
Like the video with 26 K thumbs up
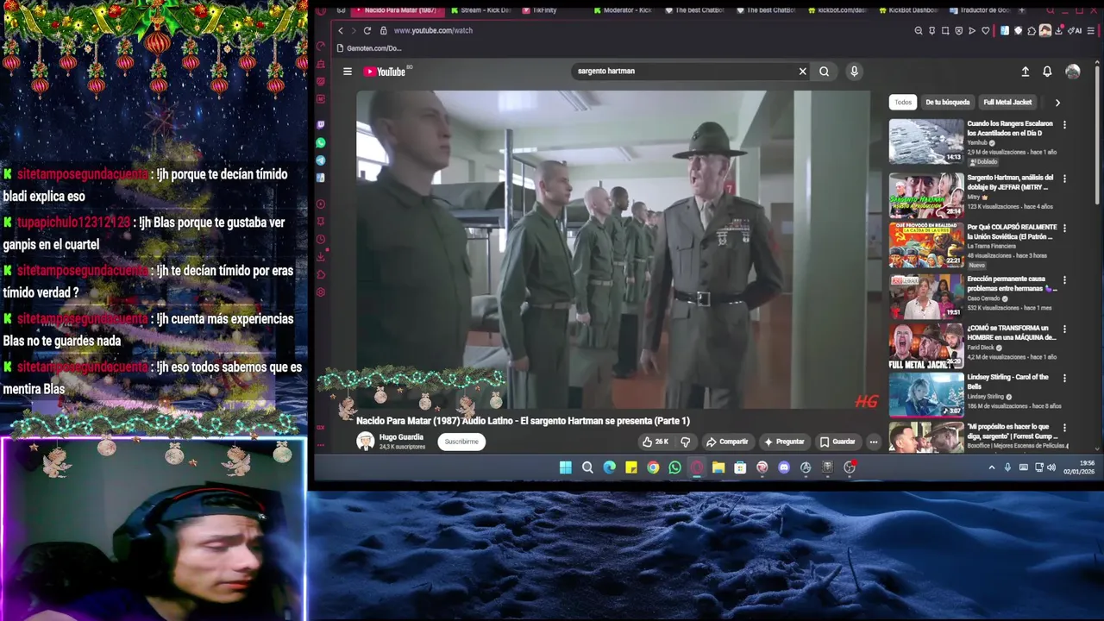pyautogui.click(x=655, y=442)
